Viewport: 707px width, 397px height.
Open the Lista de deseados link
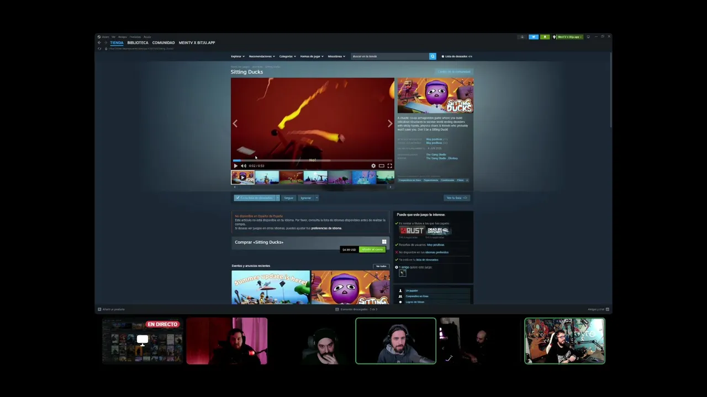point(456,56)
